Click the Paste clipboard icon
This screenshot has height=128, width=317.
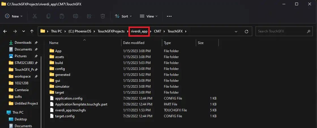pyautogui.click(x=62, y=16)
